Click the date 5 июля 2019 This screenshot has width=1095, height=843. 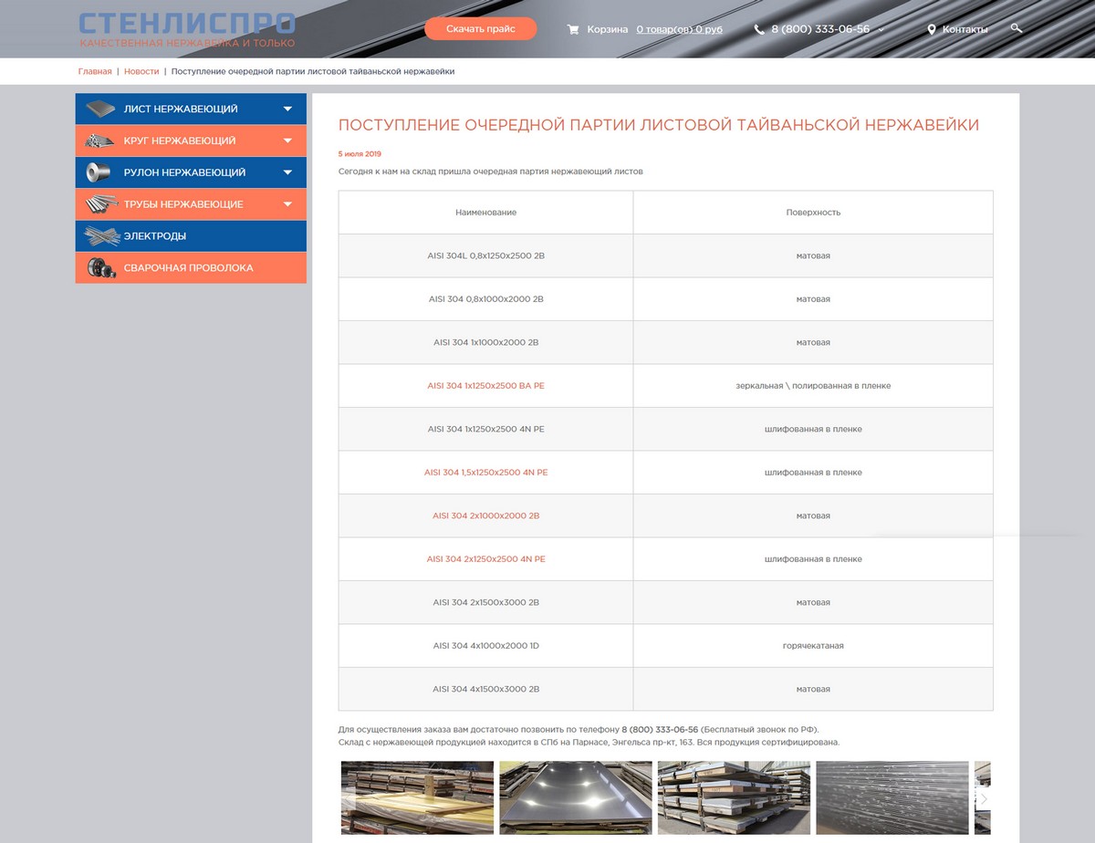coord(360,153)
